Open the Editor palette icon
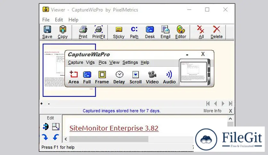Image resolution: width=268 pixels, height=155 pixels. point(181,32)
